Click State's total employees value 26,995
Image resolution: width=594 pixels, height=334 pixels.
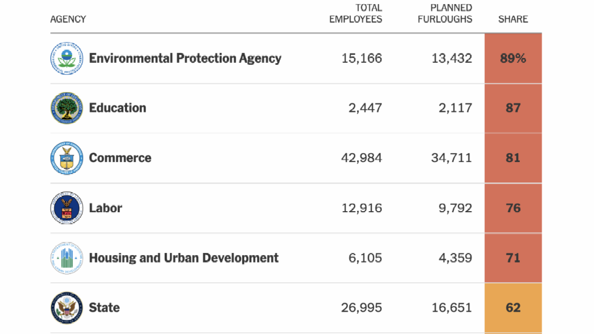click(361, 307)
